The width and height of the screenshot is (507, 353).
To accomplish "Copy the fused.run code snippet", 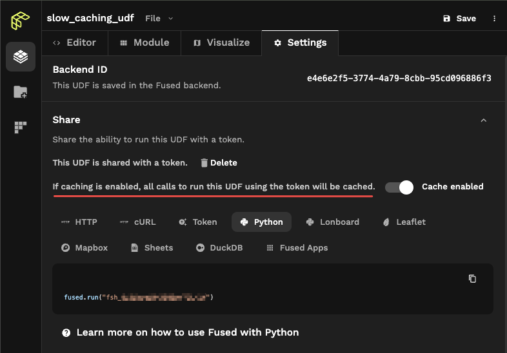I will pos(472,278).
